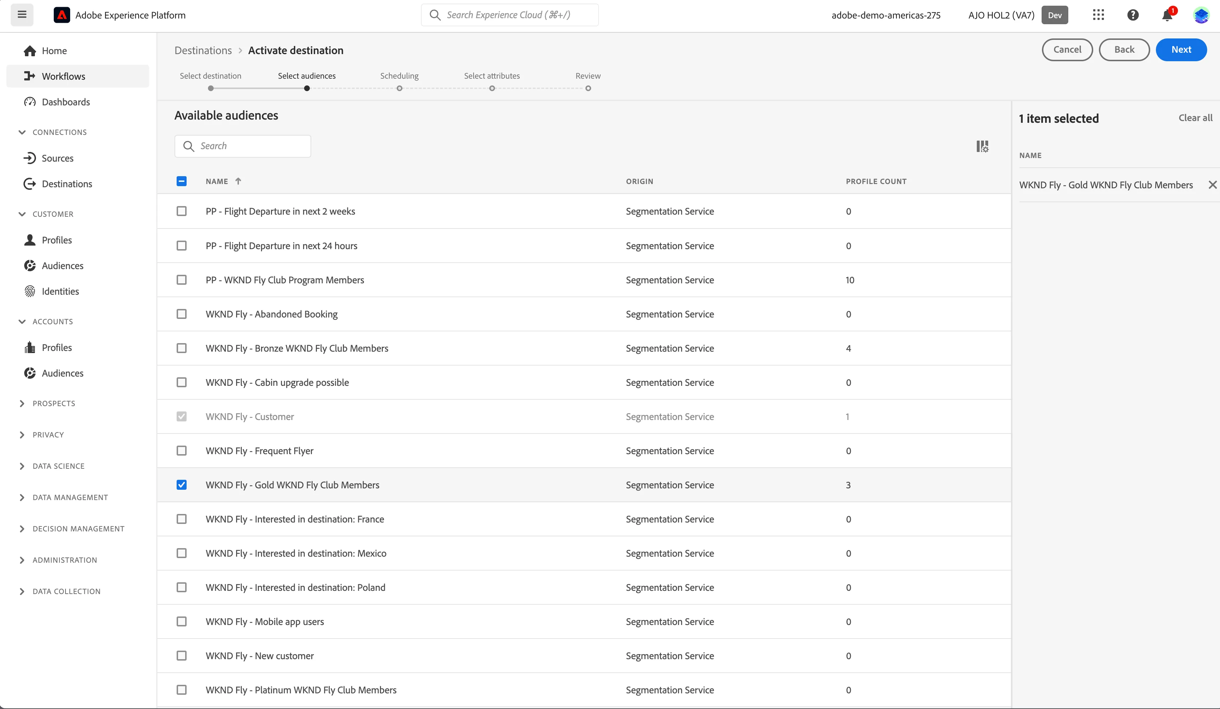Uncheck WKND Fly - Gold WKND Fly Club Members
Viewport: 1220px width, 709px height.
pos(182,484)
